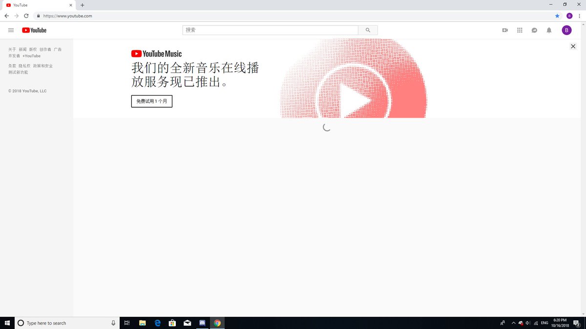Open the 条款 footer link
Screen dimensions: 586x329
(x=12, y=66)
